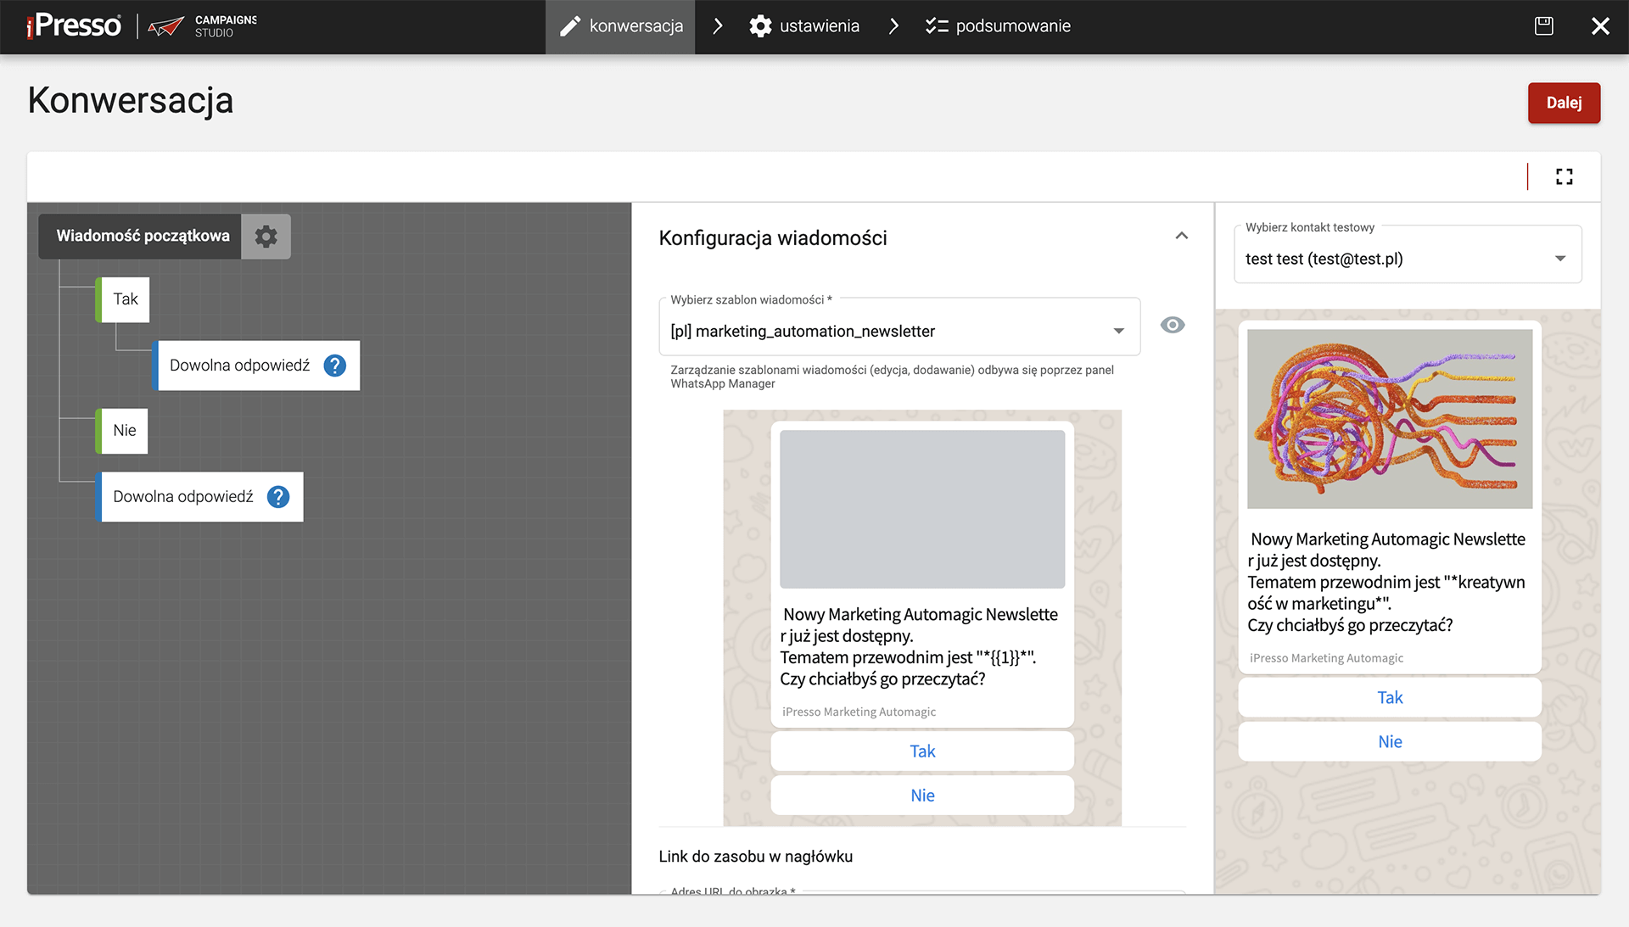Open the settings gear next to Wiadomość początkowa

266,236
